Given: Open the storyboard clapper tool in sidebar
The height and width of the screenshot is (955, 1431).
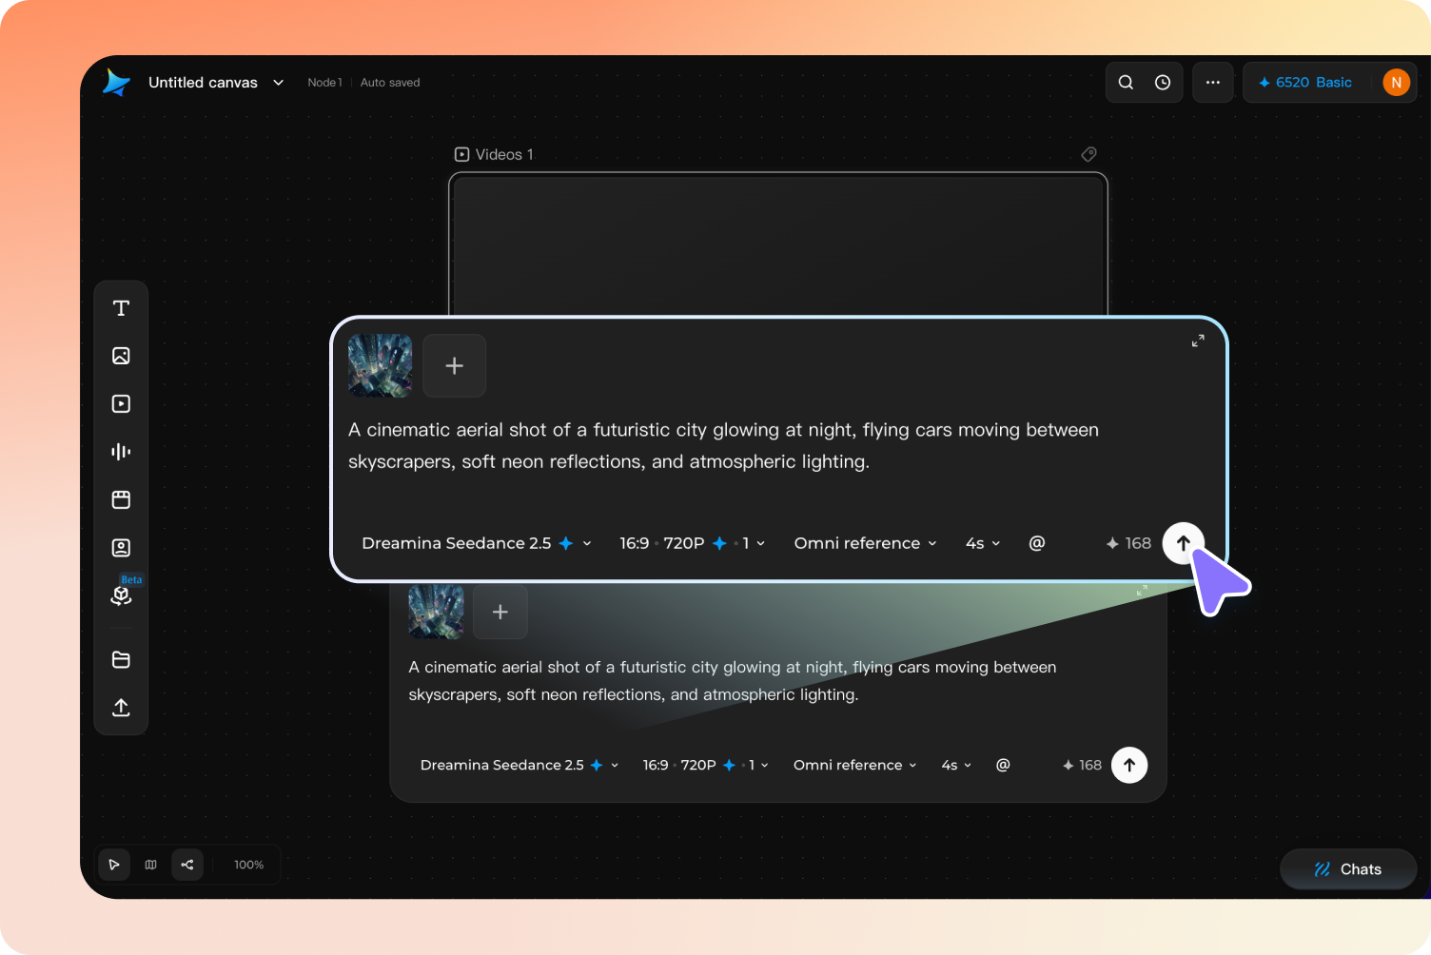Looking at the screenshot, I should click(121, 499).
